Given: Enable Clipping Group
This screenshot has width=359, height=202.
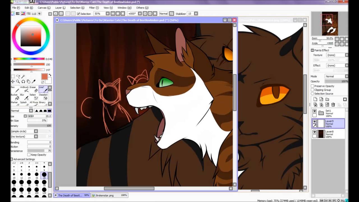Looking at the screenshot, I should click(x=312, y=90).
